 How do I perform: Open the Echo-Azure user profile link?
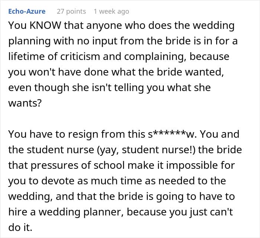(27, 11)
